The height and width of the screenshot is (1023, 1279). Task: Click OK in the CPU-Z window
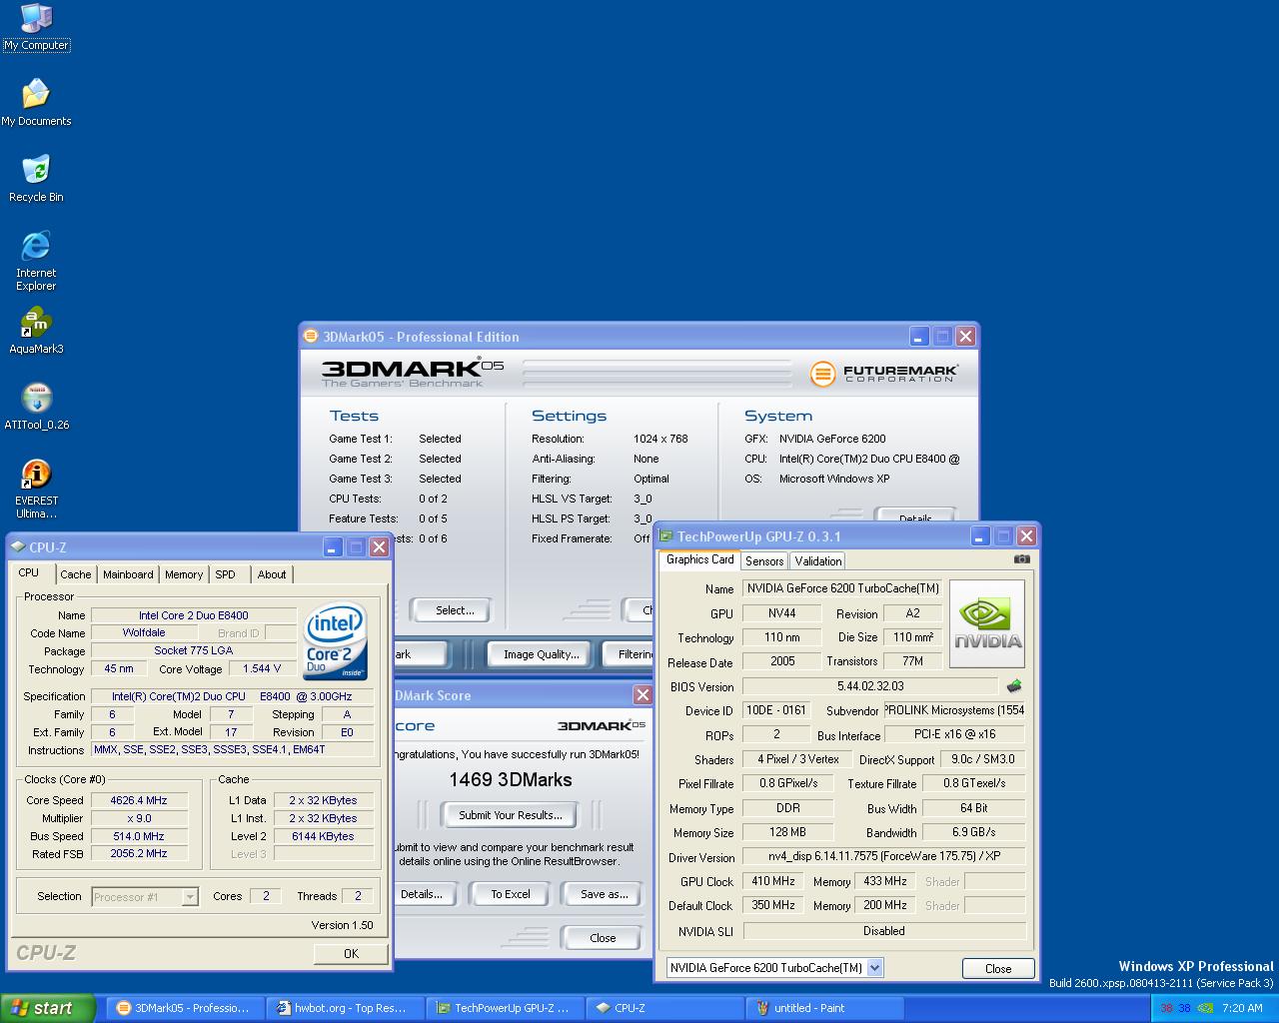[351, 953]
